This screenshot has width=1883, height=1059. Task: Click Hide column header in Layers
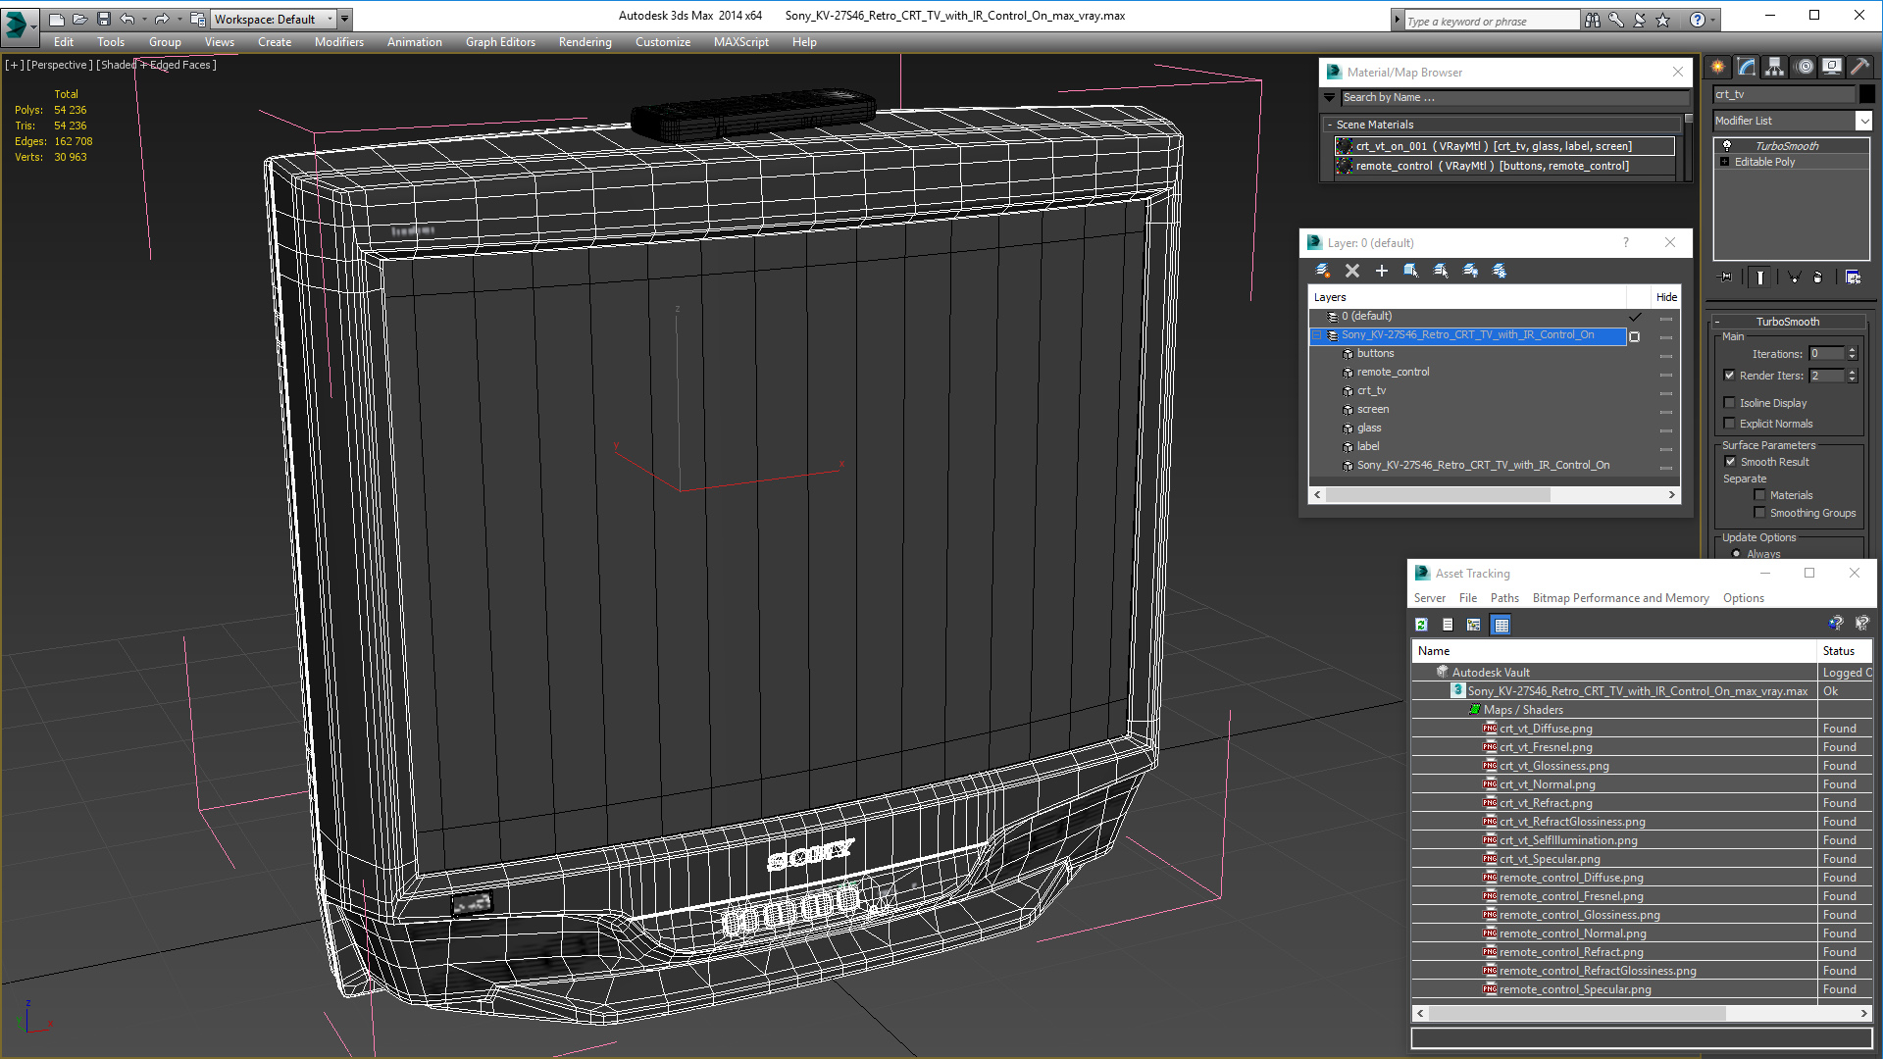[1666, 297]
